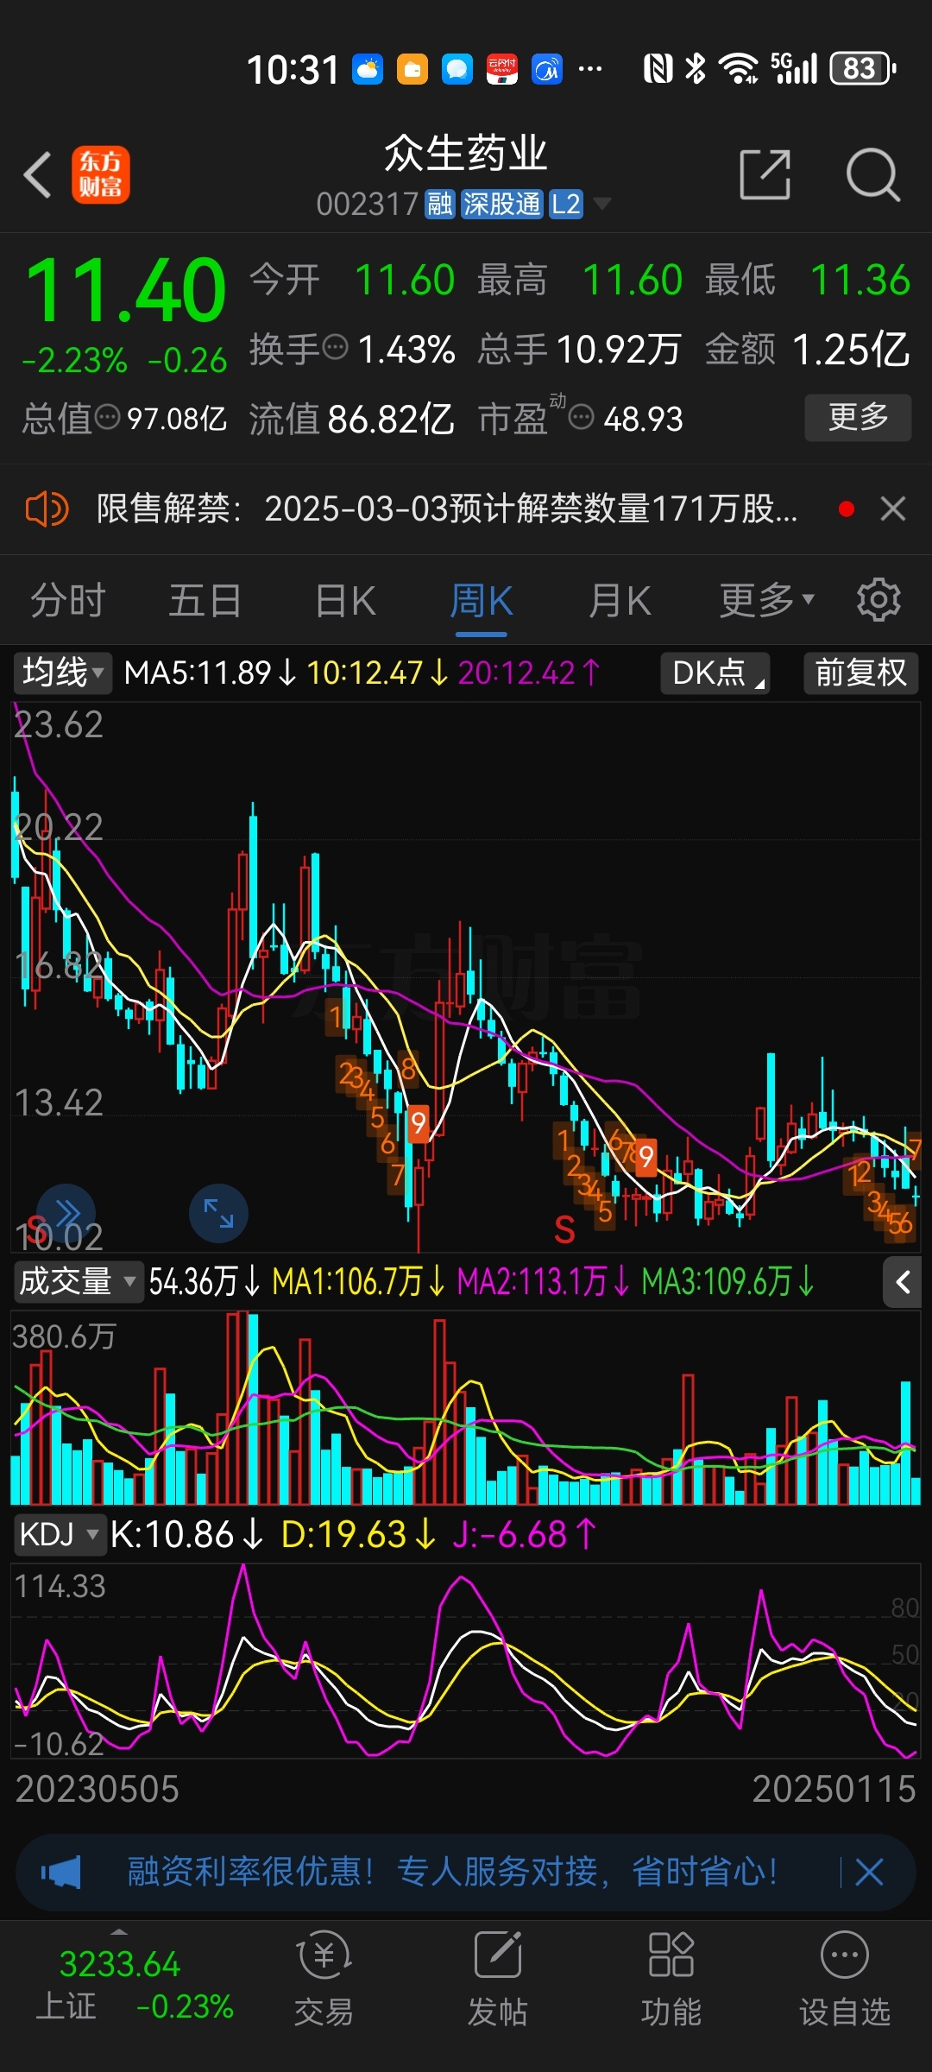Tap the battery indicator in status bar
This screenshot has height=2072, width=932.
coord(863,68)
